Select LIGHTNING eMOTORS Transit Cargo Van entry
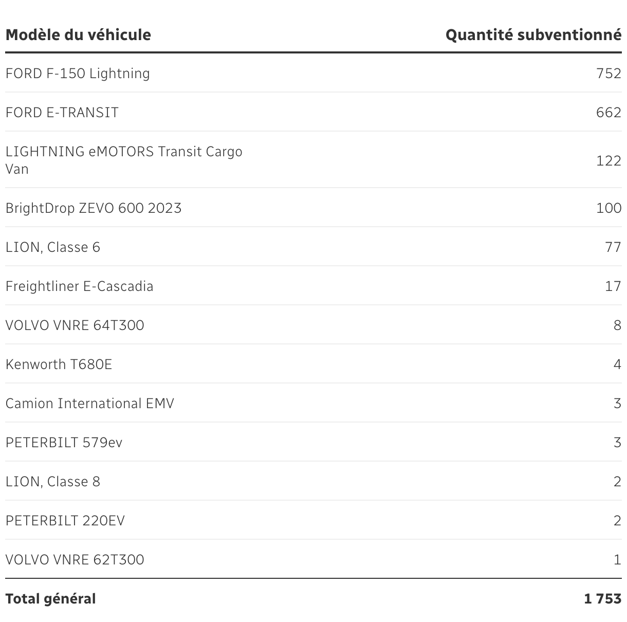 [123, 160]
